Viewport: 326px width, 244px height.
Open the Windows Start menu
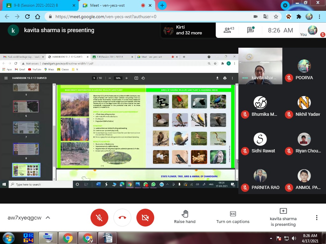click(8, 238)
